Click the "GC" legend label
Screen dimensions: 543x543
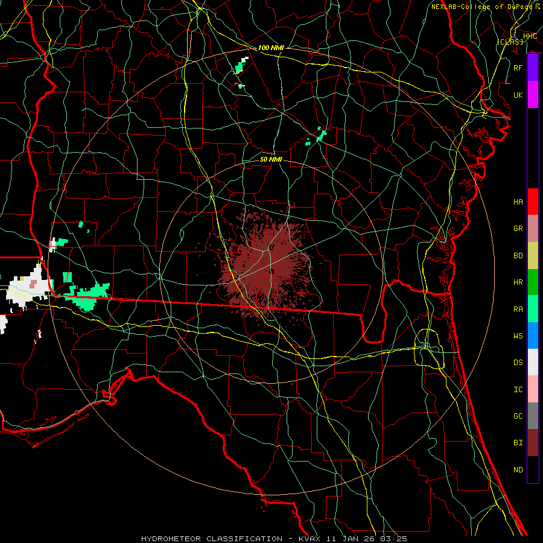click(x=518, y=416)
